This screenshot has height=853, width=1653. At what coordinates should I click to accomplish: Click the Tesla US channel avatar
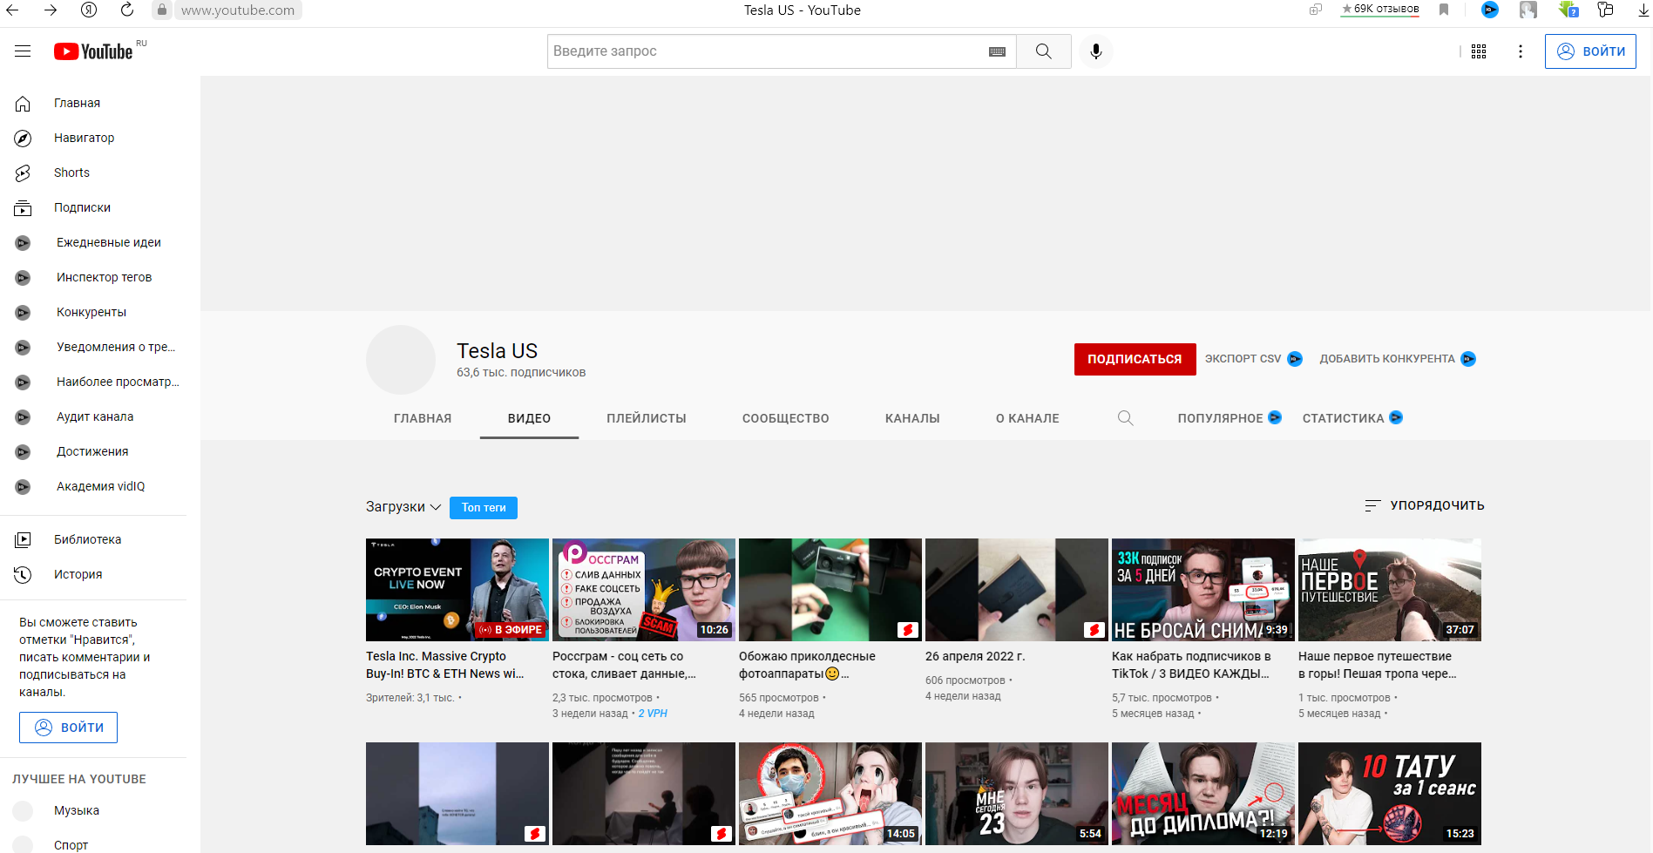tap(401, 360)
